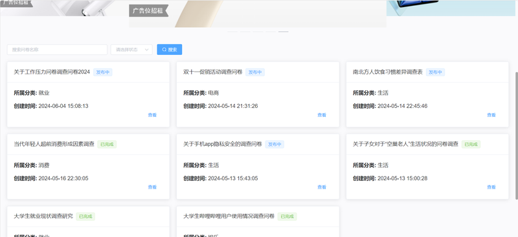Click title 关于手机app隐私安全的调查问卷
The image size is (518, 237).
pos(223,144)
